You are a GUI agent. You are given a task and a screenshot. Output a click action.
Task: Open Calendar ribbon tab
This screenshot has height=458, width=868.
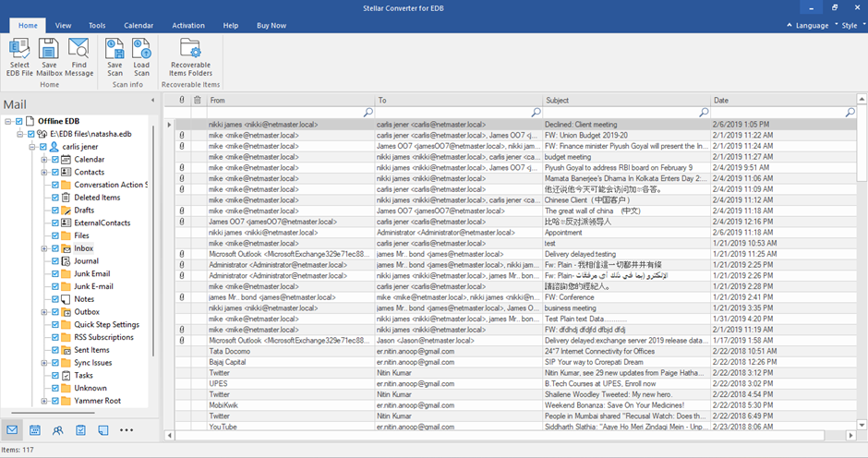point(139,26)
